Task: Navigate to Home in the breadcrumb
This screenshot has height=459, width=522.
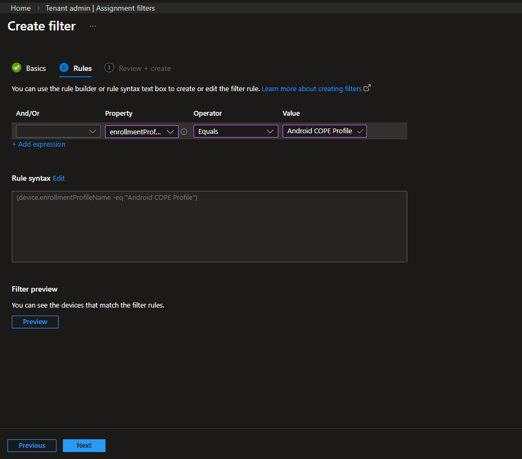Action: coord(21,8)
